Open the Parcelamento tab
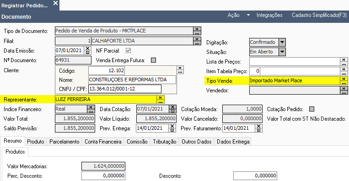This screenshot has height=181, width=349. (x=64, y=142)
